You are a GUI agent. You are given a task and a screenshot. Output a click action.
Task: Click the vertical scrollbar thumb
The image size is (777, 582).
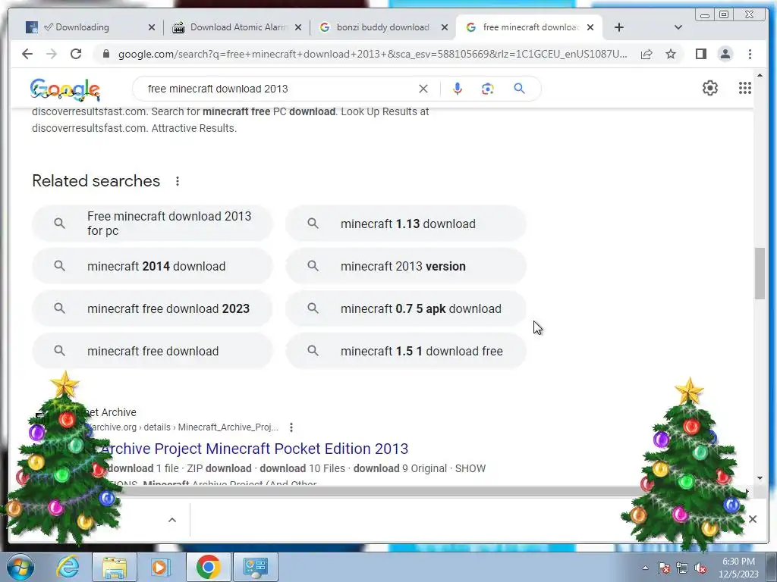tap(760, 274)
